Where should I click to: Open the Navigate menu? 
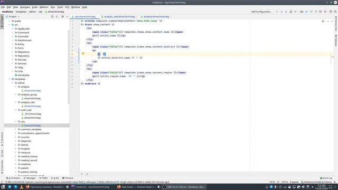point(25,7)
